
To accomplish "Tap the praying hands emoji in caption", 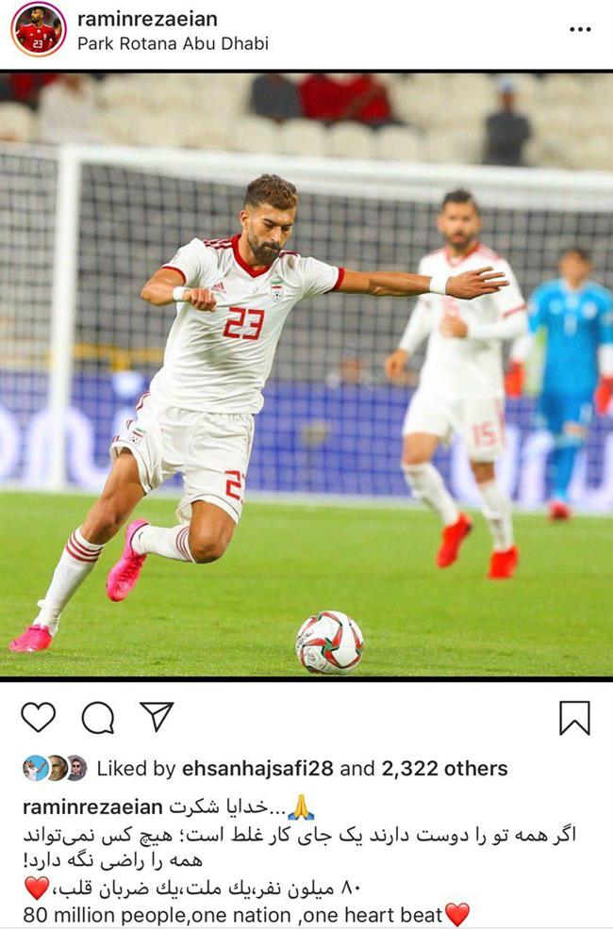I will [x=301, y=807].
